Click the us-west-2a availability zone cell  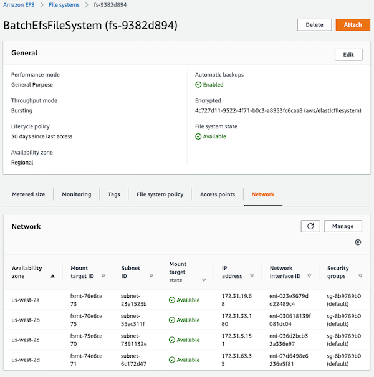(x=26, y=300)
